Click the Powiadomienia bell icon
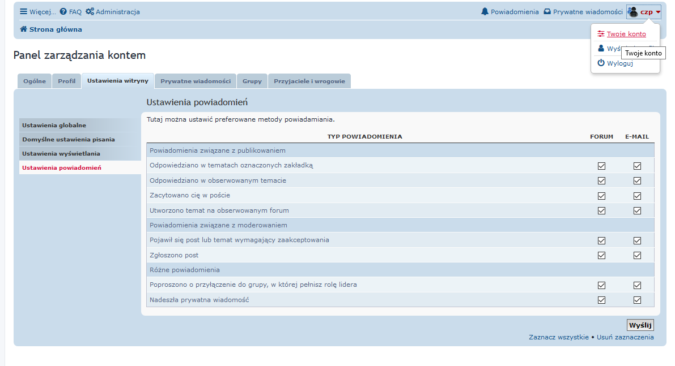675x366 pixels. click(485, 12)
